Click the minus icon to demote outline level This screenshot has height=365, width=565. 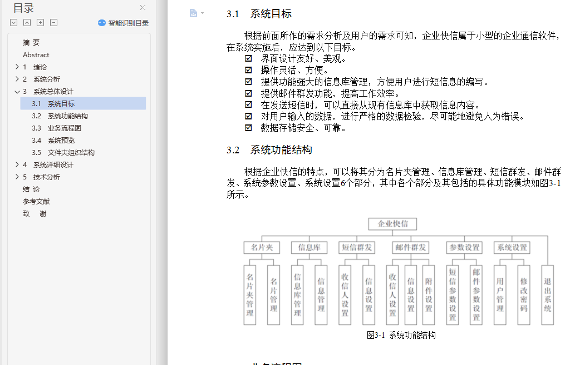53,23
